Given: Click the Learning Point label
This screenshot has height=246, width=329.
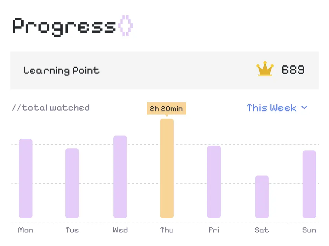Looking at the screenshot, I should click(x=62, y=70).
